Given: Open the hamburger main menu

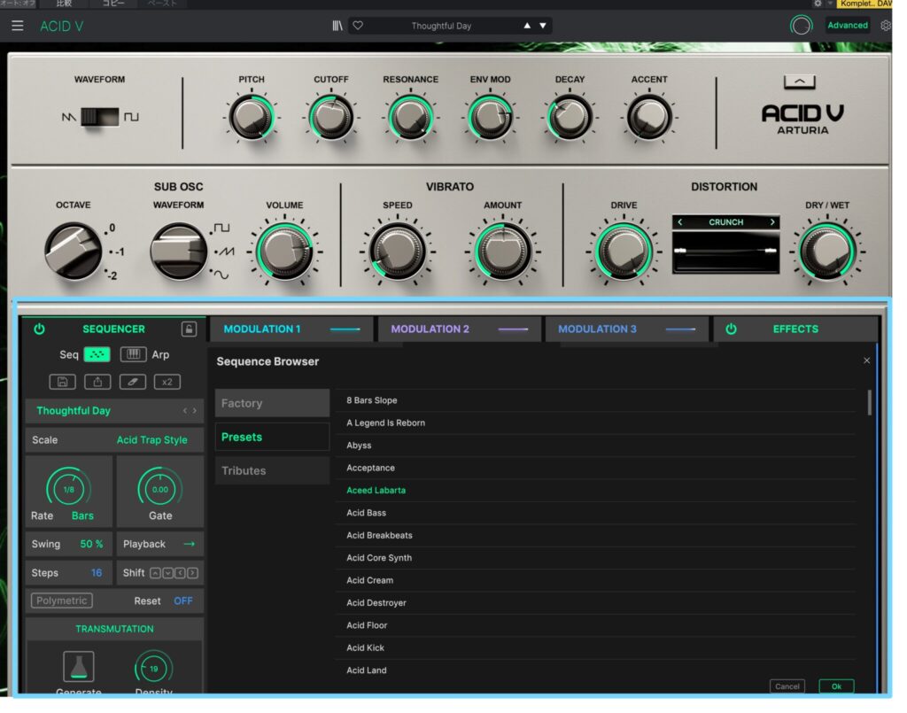Looking at the screenshot, I should click(x=18, y=26).
